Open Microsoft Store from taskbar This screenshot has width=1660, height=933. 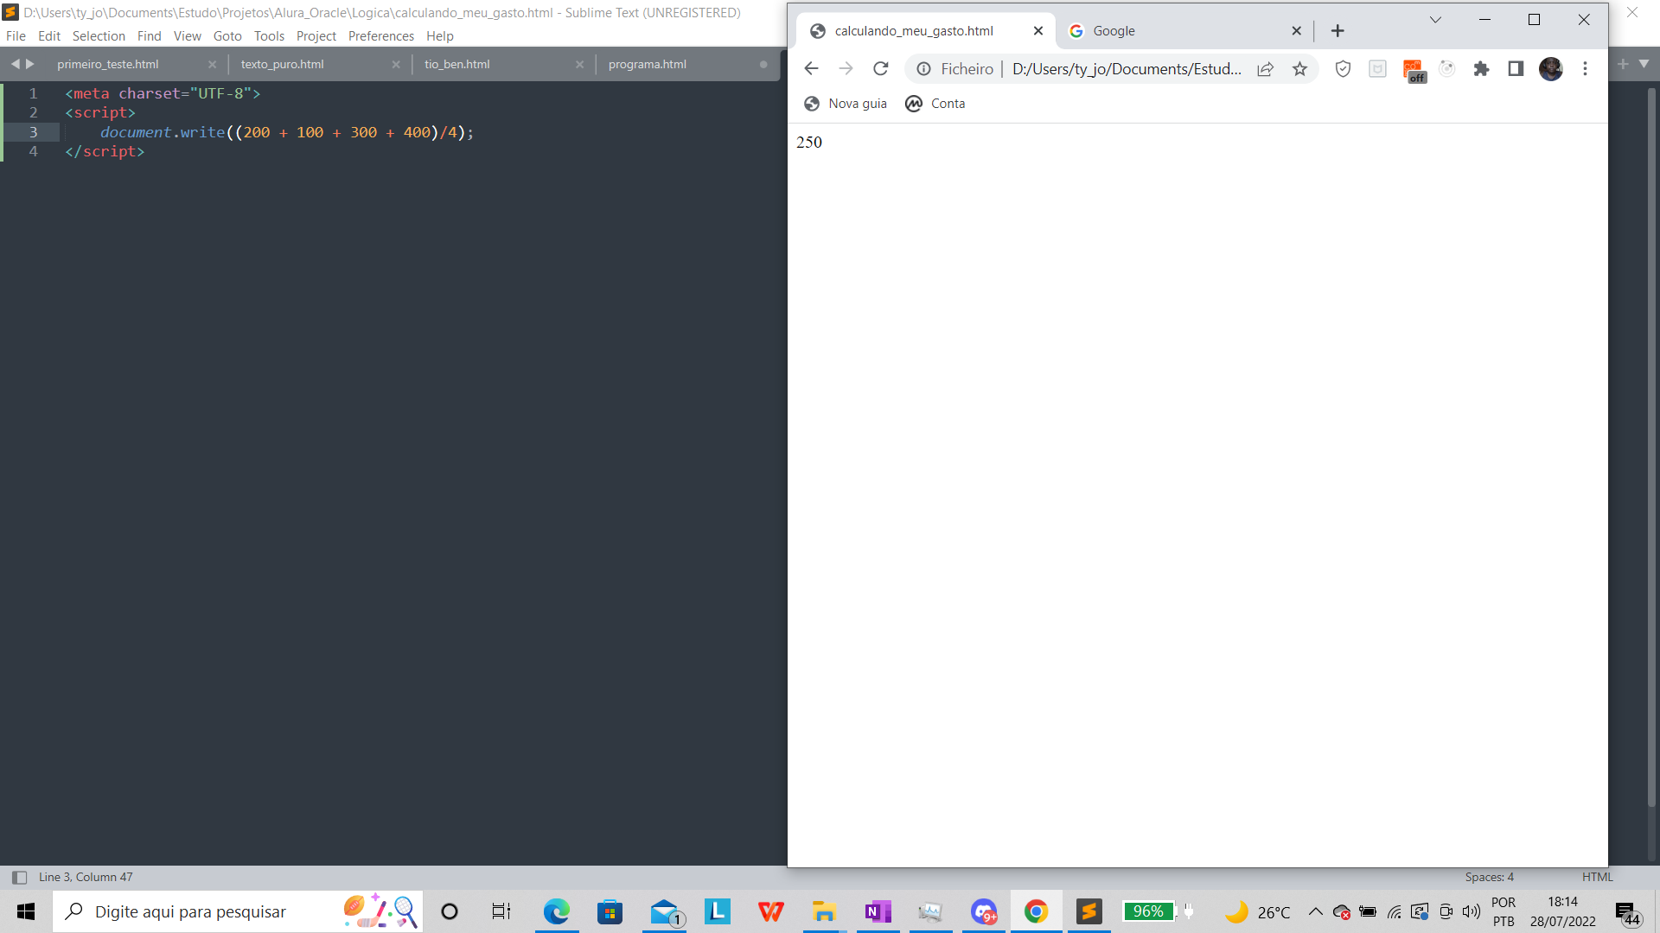click(610, 911)
